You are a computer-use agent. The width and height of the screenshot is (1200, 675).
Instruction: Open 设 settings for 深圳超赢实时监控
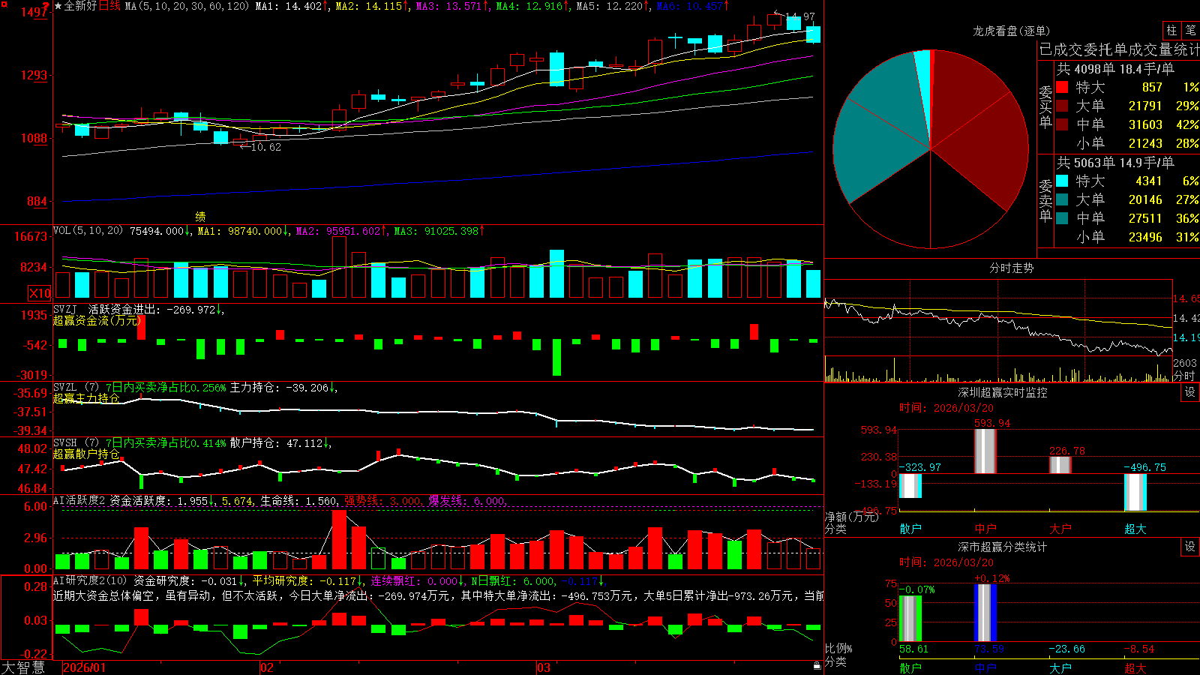point(1190,393)
